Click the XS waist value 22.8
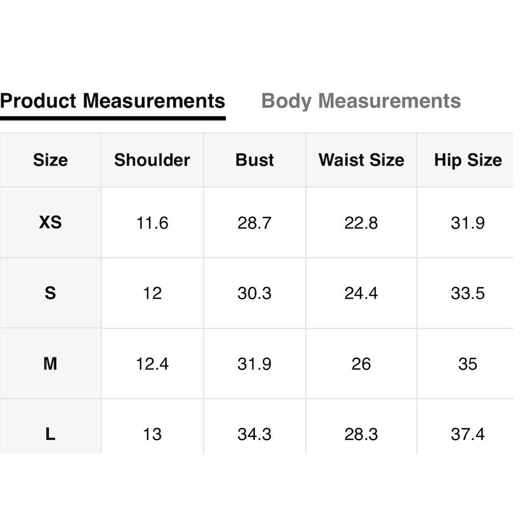Image resolution: width=522 pixels, height=522 pixels. click(x=361, y=223)
